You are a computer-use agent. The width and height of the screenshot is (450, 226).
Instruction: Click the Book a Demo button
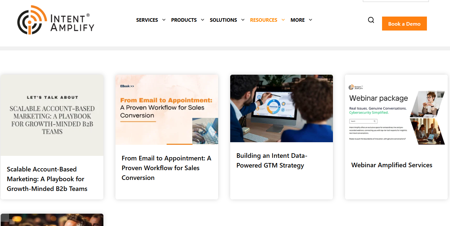(x=404, y=24)
